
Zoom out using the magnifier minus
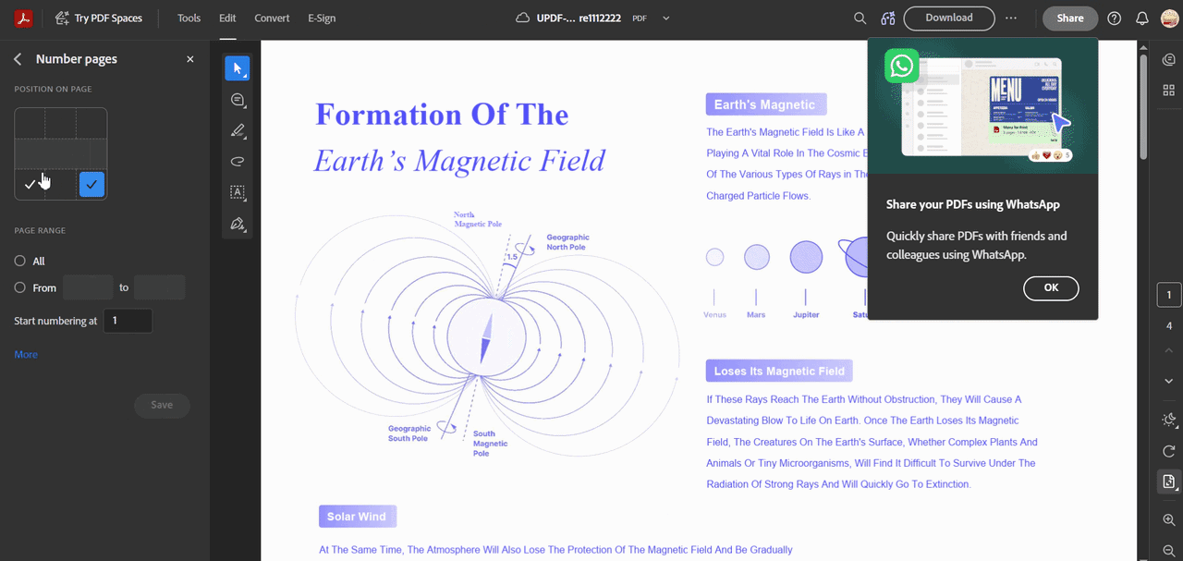click(1169, 550)
